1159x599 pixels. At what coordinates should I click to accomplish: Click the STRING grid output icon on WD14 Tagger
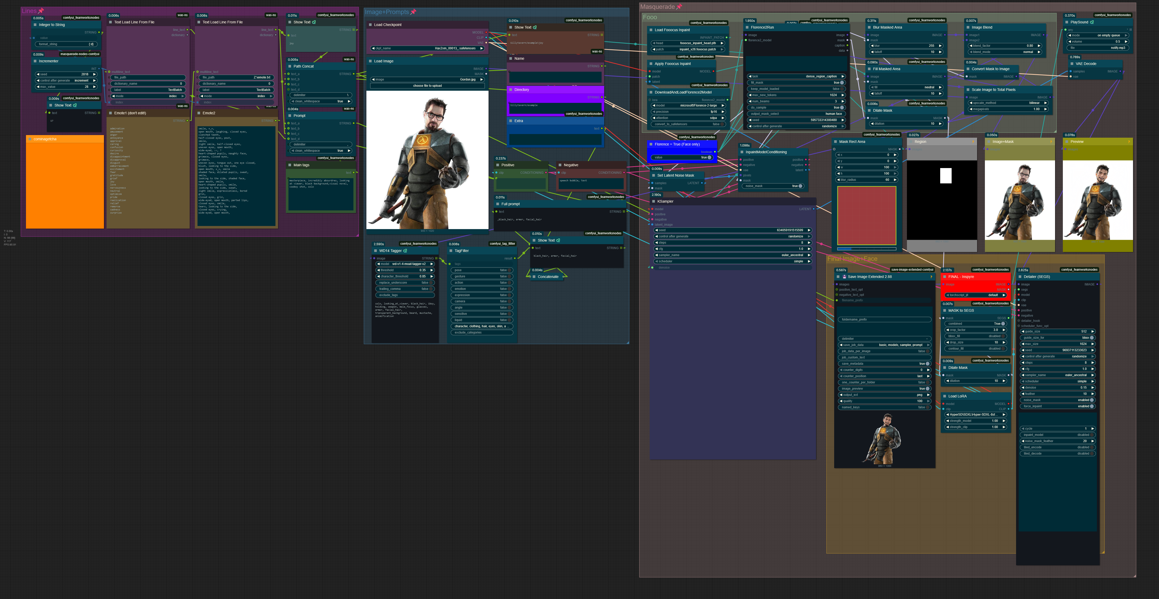click(x=436, y=258)
